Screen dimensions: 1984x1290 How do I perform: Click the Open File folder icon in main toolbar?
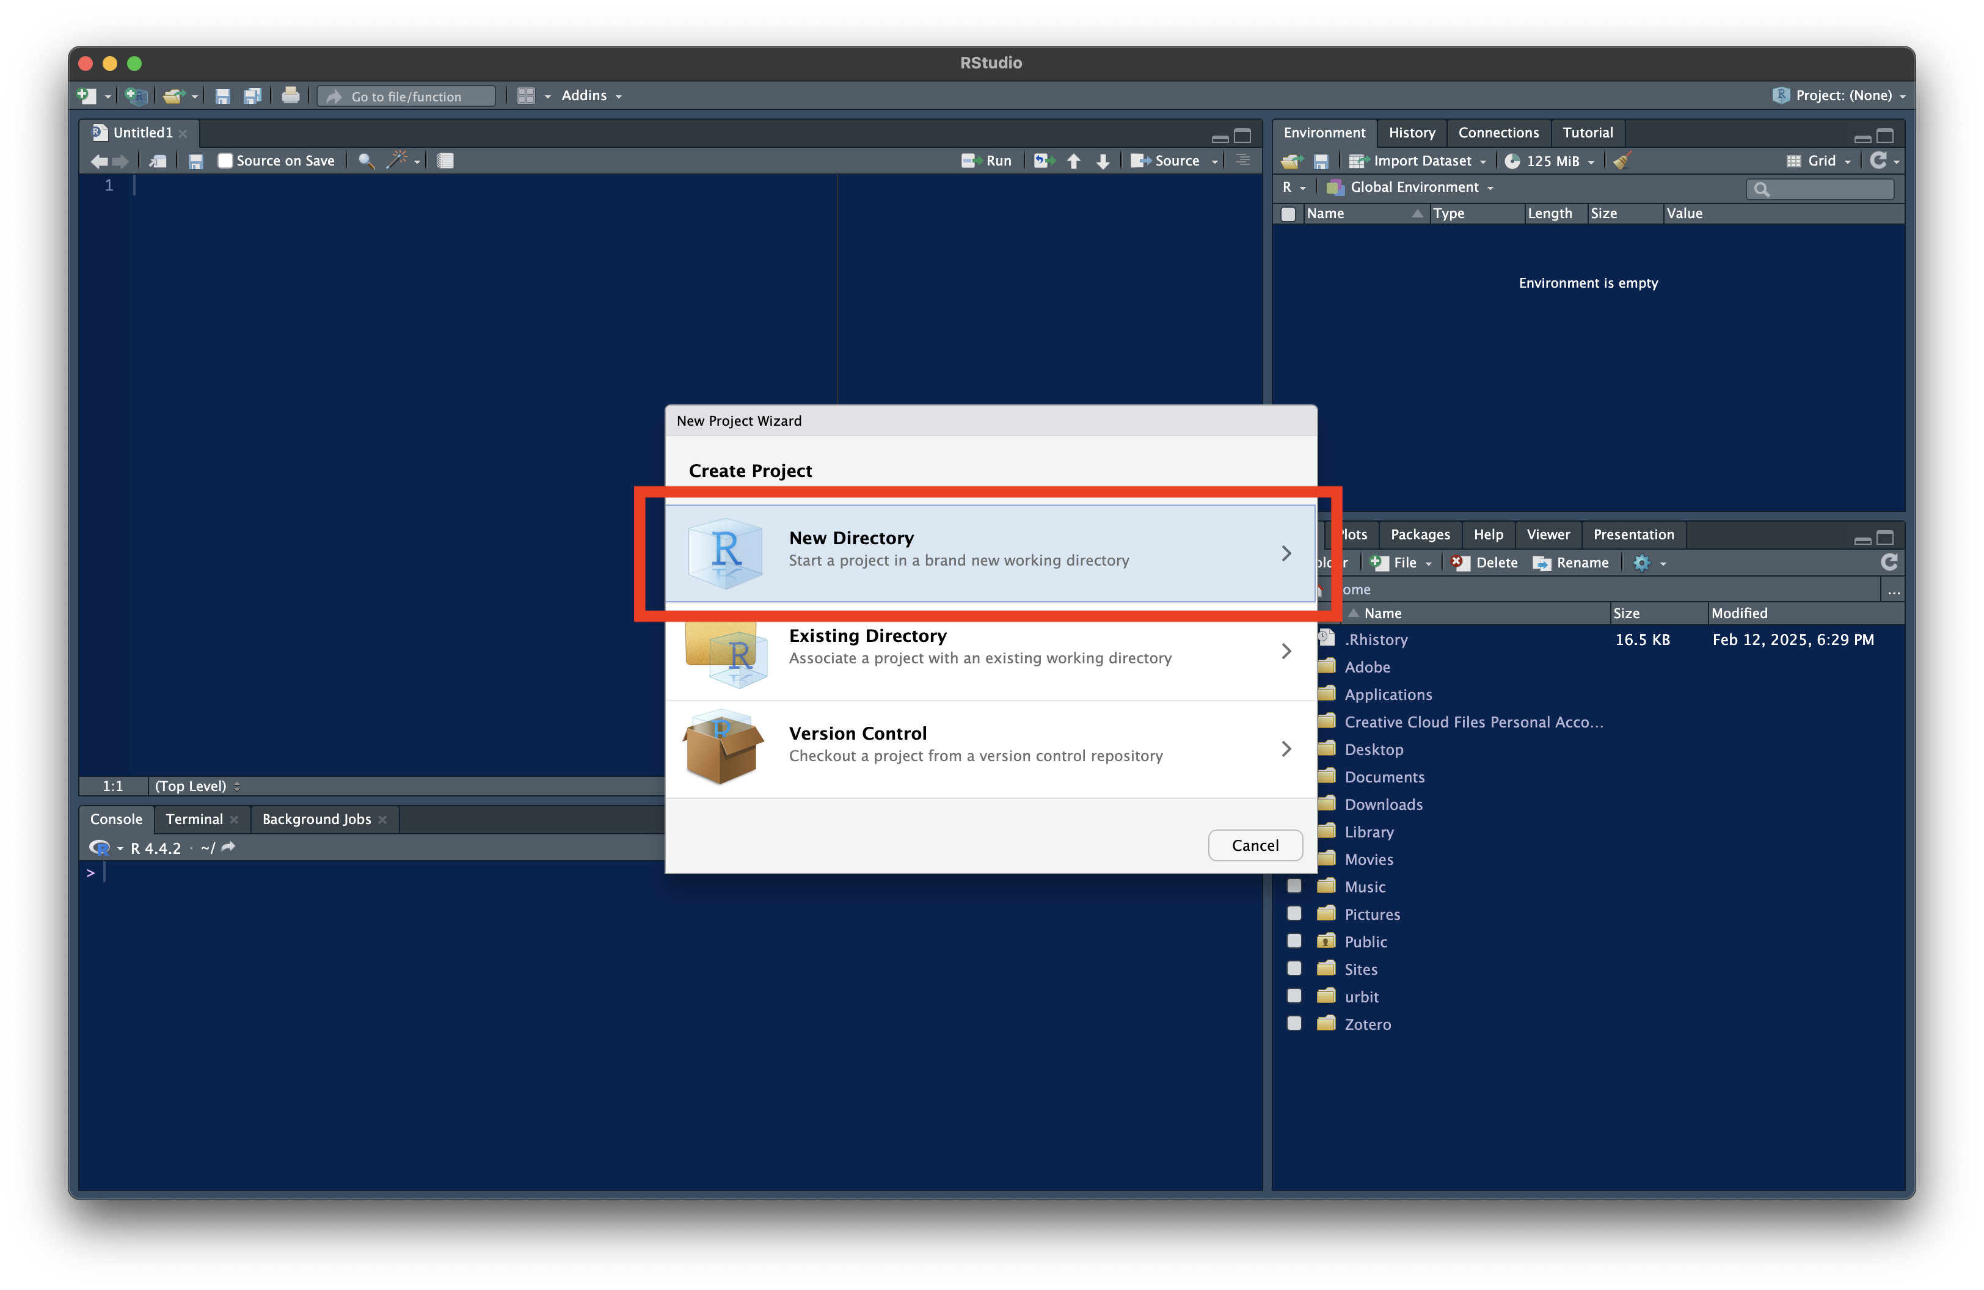point(173,96)
